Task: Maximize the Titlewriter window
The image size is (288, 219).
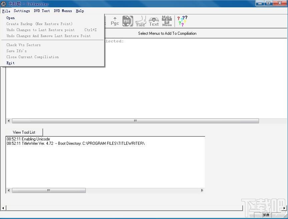Action: [268, 3]
